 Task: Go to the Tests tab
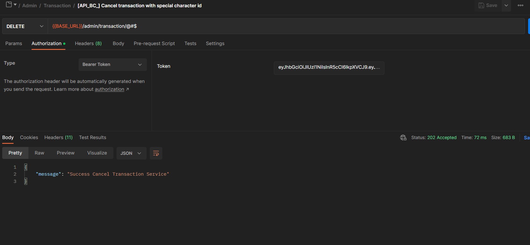190,44
